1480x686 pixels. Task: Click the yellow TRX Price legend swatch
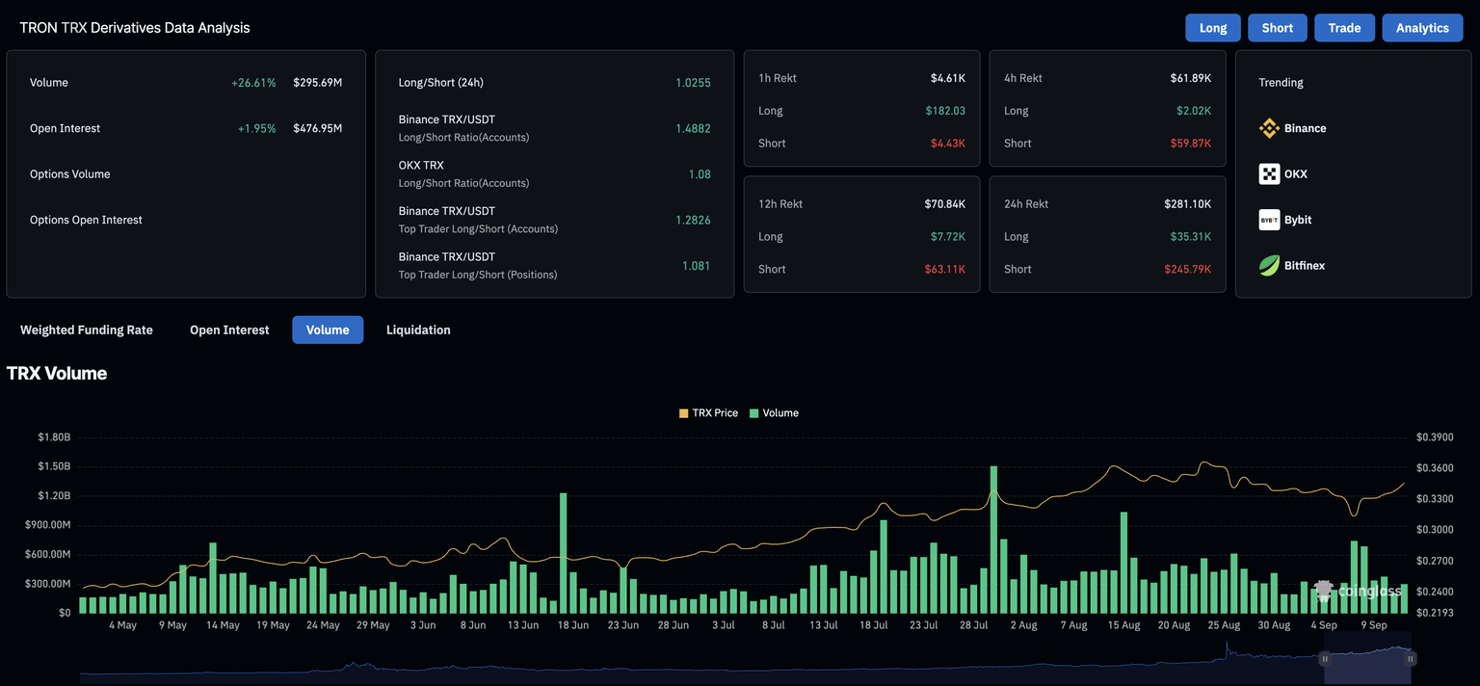684,413
